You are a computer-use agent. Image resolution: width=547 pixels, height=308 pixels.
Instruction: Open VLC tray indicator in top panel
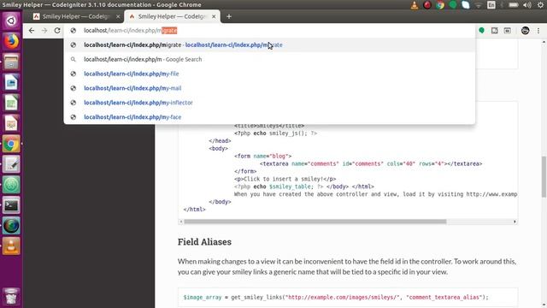(414, 5)
